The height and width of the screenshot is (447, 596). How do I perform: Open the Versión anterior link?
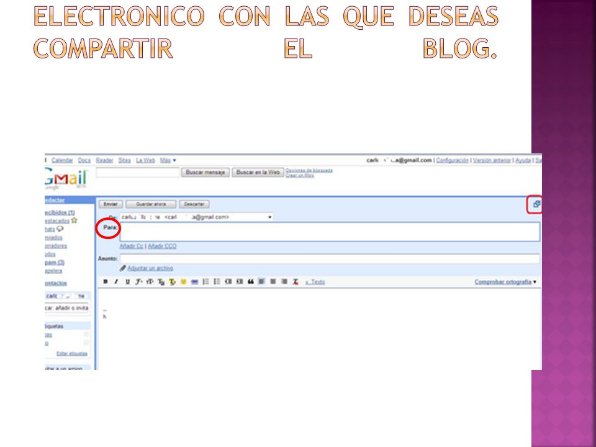(492, 160)
